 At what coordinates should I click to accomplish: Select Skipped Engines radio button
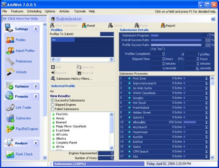52,105
